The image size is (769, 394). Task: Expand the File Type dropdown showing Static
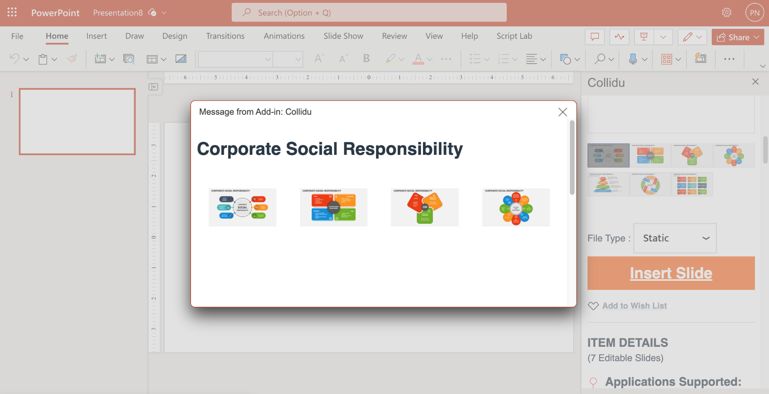[674, 238]
